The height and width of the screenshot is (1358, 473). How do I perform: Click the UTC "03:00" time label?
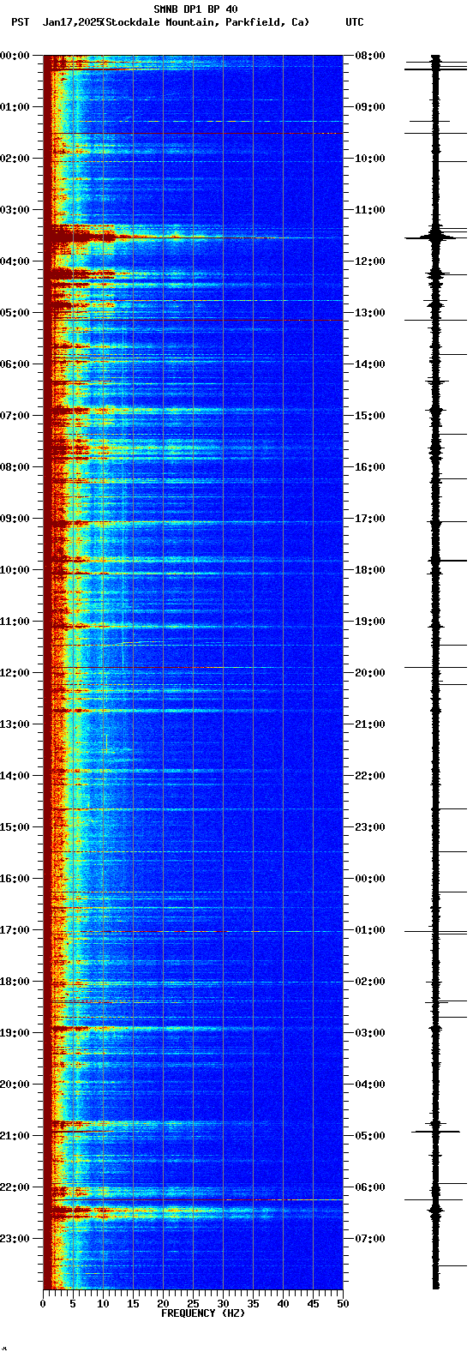coord(370,1033)
